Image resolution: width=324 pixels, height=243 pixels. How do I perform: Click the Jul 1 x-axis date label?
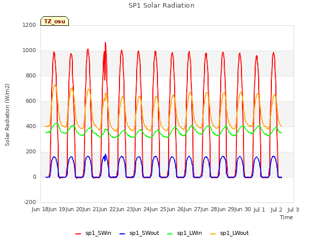coord(259,210)
